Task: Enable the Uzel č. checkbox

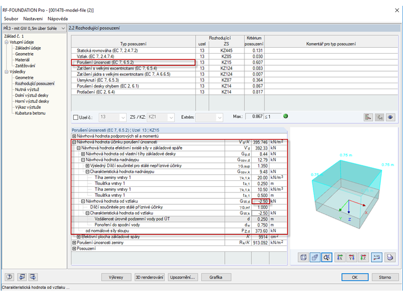Action: click(x=75, y=117)
